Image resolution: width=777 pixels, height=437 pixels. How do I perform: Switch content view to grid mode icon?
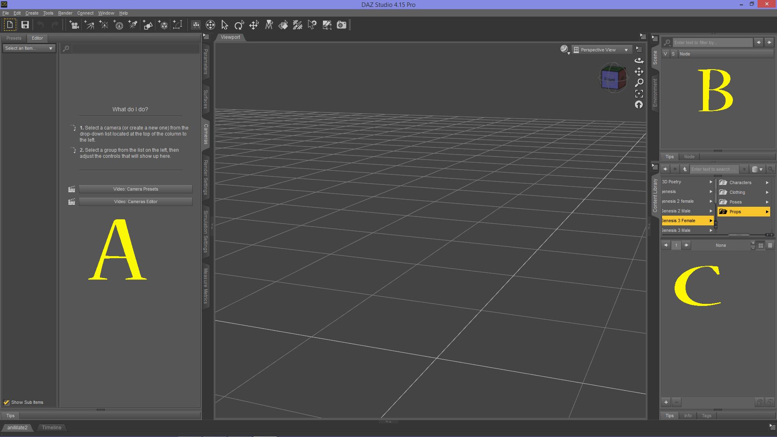pyautogui.click(x=761, y=246)
